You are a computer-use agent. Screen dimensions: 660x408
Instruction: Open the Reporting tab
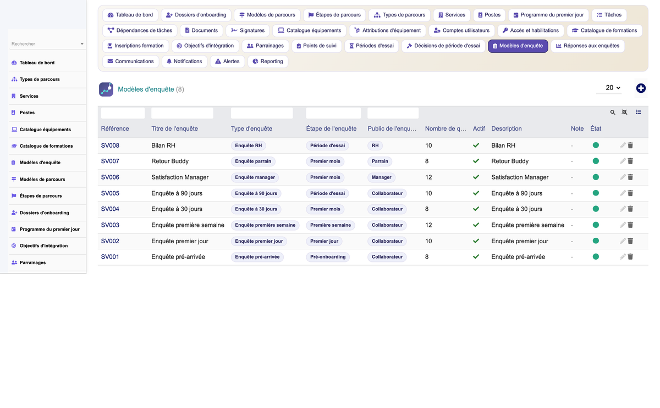tap(268, 62)
